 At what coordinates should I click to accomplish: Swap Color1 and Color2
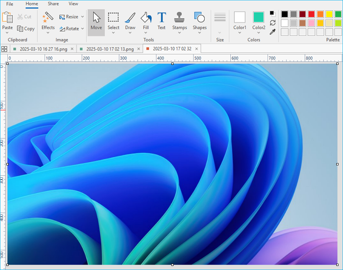click(x=272, y=23)
